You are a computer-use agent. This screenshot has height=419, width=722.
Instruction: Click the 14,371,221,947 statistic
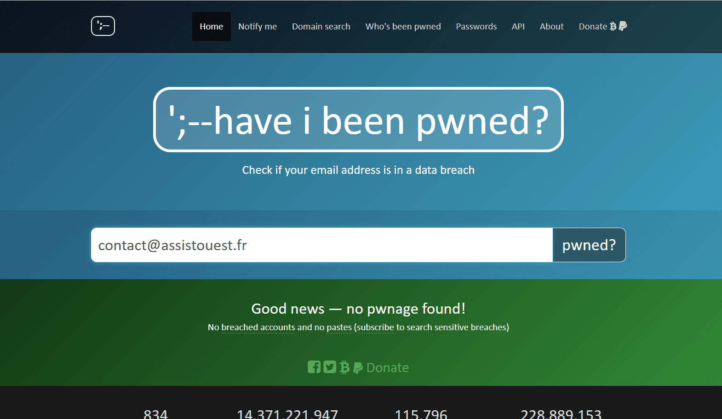287,414
